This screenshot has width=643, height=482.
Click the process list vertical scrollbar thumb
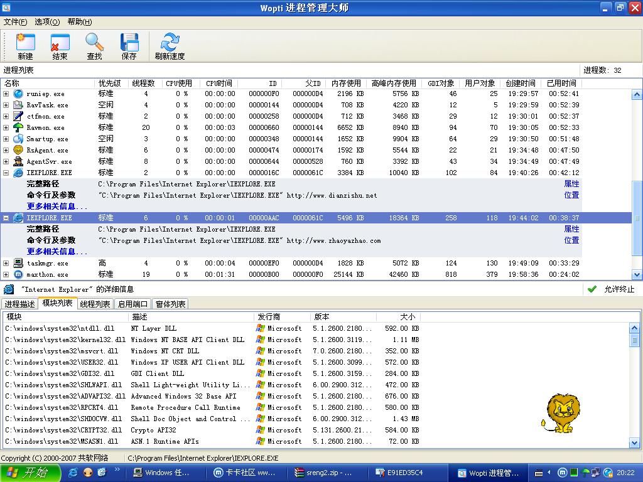[637, 218]
